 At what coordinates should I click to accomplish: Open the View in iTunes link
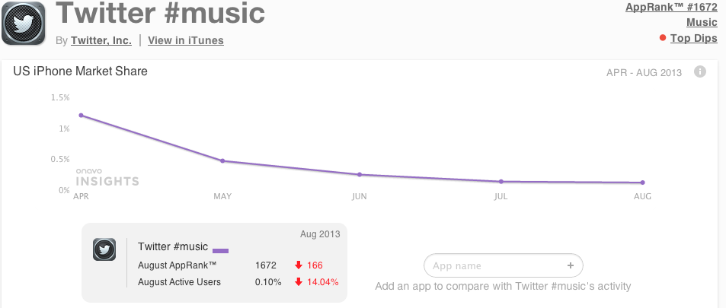pyautogui.click(x=186, y=41)
